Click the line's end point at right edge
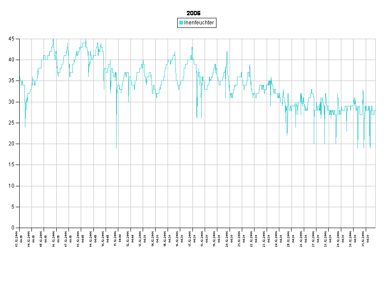388x286 pixels. tap(375, 111)
